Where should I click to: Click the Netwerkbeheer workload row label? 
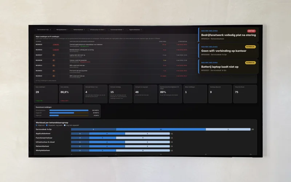43,146
